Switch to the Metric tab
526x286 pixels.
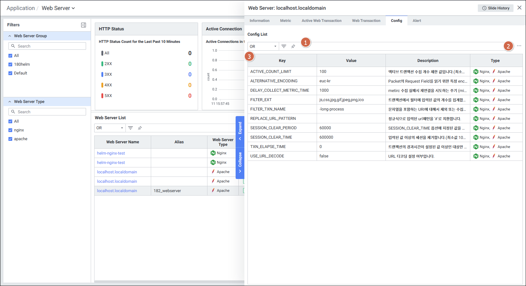tap(285, 21)
